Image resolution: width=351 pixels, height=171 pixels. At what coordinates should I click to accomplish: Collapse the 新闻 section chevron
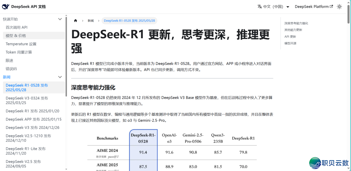pyautogui.click(x=60, y=77)
